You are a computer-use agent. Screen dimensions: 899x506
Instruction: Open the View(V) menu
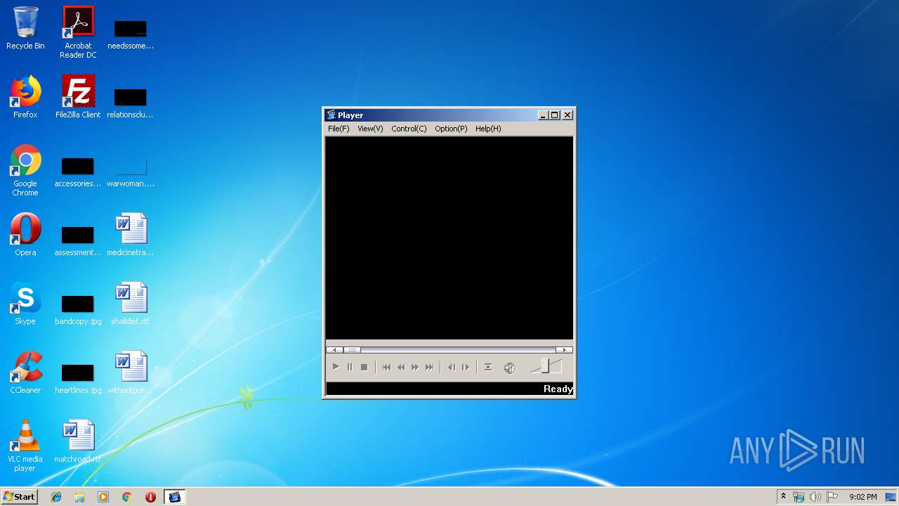tap(370, 129)
